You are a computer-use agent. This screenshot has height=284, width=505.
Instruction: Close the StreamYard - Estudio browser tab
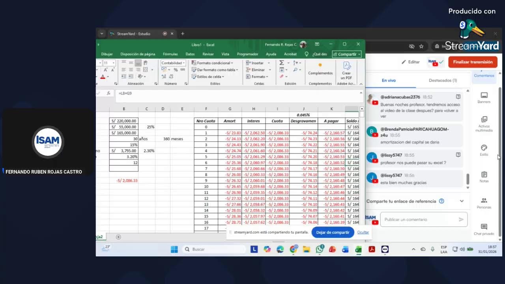pyautogui.click(x=172, y=34)
